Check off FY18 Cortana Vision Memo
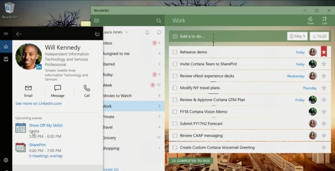Image resolution: width=335 pixels, height=171 pixels. tap(175, 112)
